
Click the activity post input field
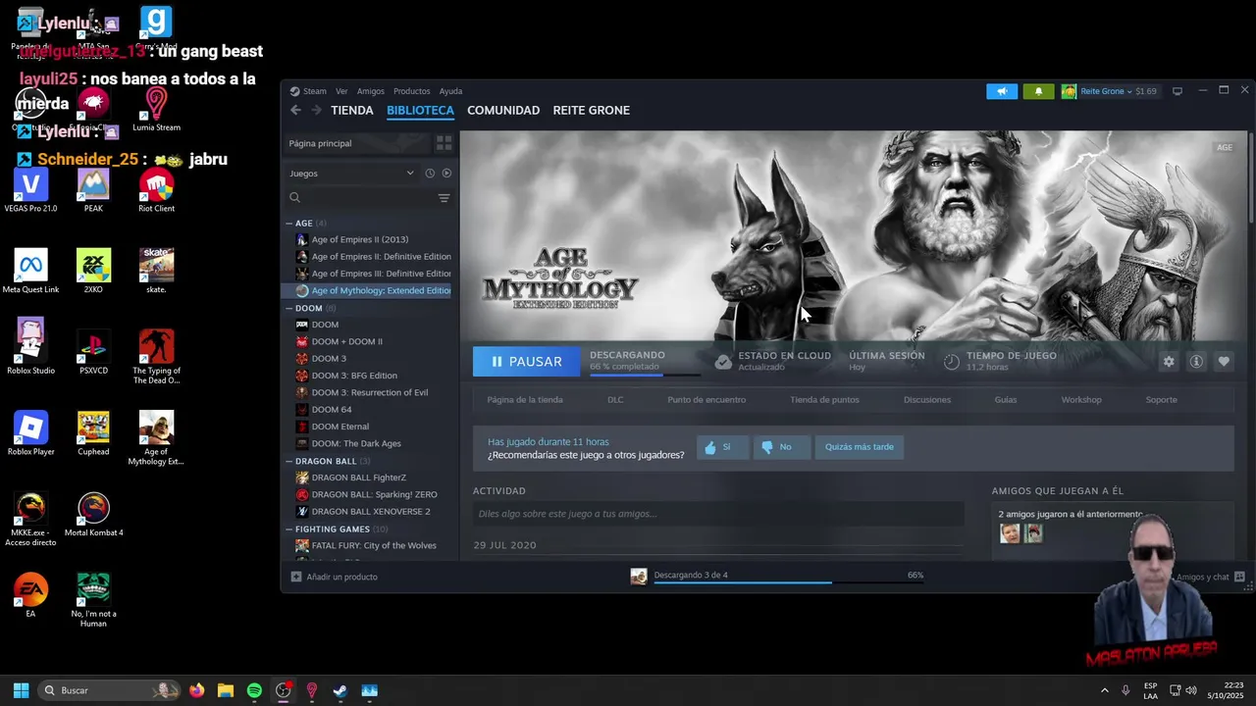tap(718, 514)
